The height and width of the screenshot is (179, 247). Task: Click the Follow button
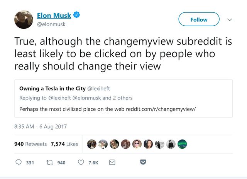click(199, 20)
